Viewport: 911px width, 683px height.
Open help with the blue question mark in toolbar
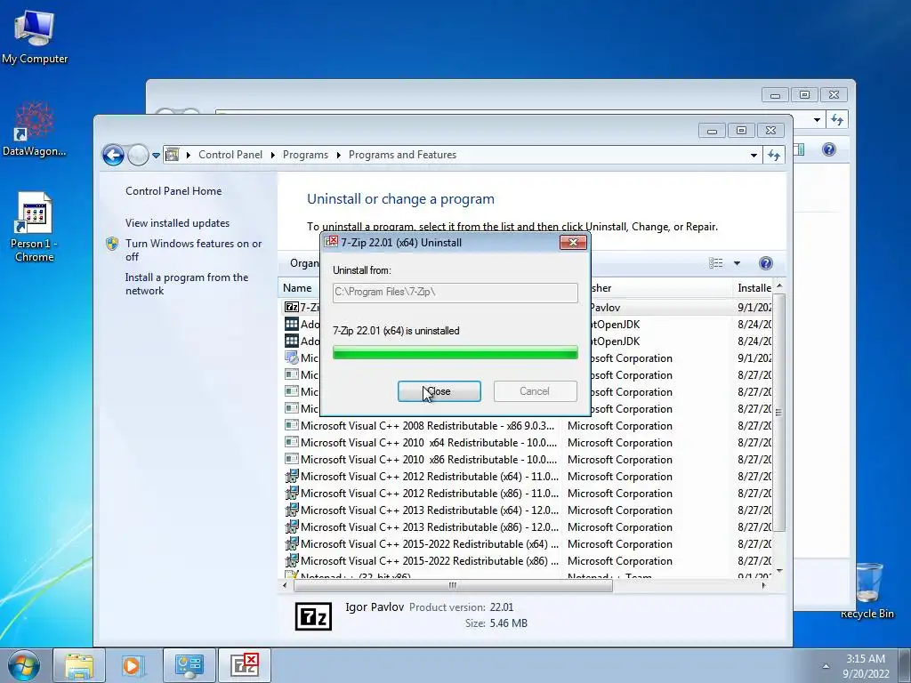(766, 263)
